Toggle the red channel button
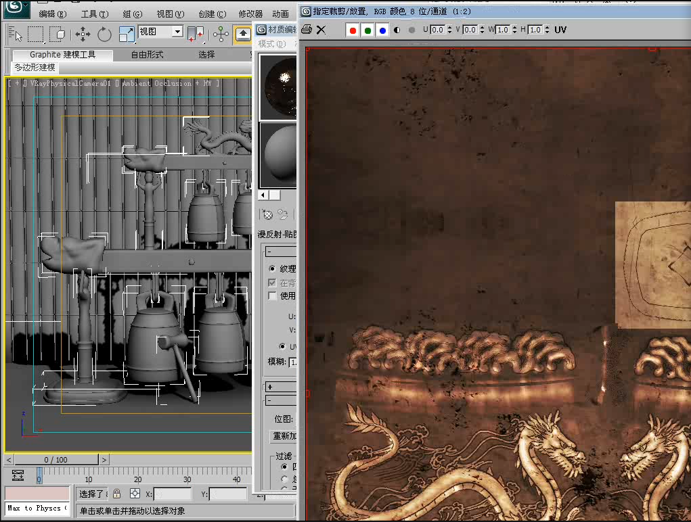This screenshot has width=691, height=522. pyautogui.click(x=353, y=30)
